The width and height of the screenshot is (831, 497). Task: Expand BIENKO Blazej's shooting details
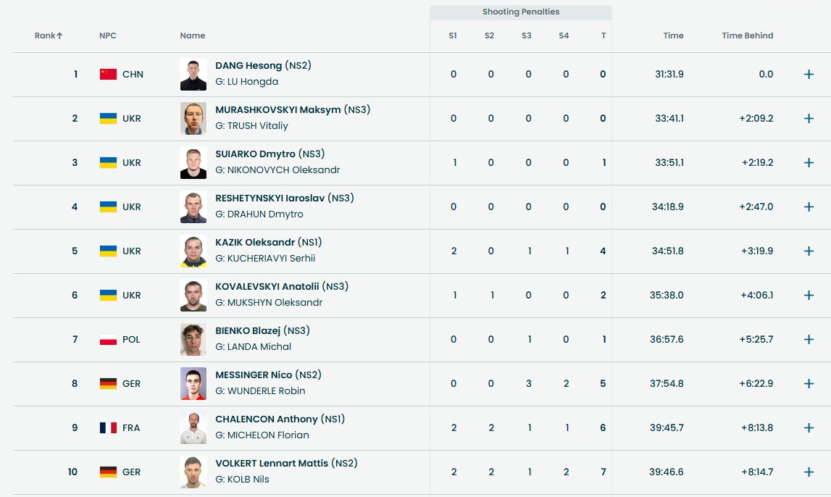pos(809,340)
